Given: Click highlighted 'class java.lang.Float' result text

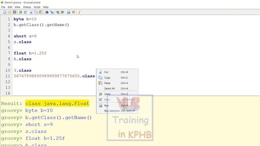Looking at the screenshot, I should click(x=57, y=103).
